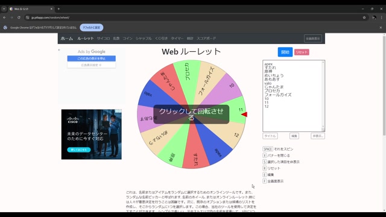This screenshot has height=217, width=386.
Task: Collapse the Ads by Google back arrow
Action: pyautogui.click(x=59, y=50)
